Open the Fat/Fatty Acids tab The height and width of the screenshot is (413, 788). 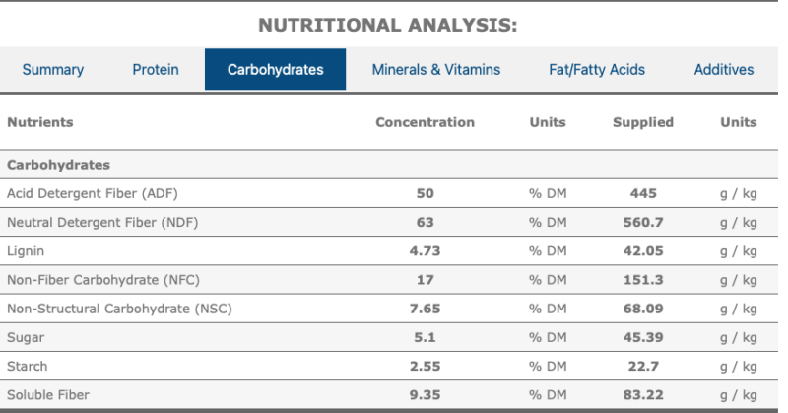point(597,70)
